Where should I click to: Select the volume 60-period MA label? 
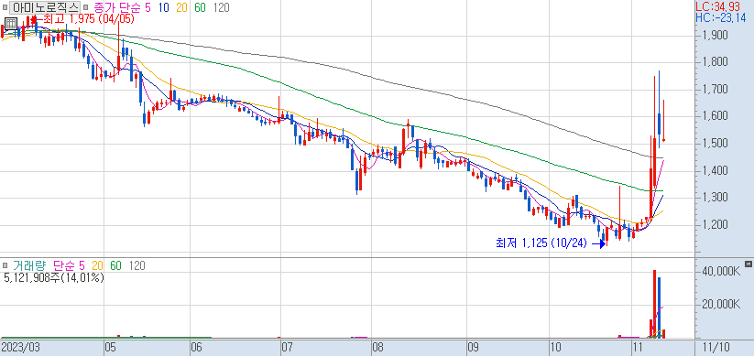coord(115,265)
